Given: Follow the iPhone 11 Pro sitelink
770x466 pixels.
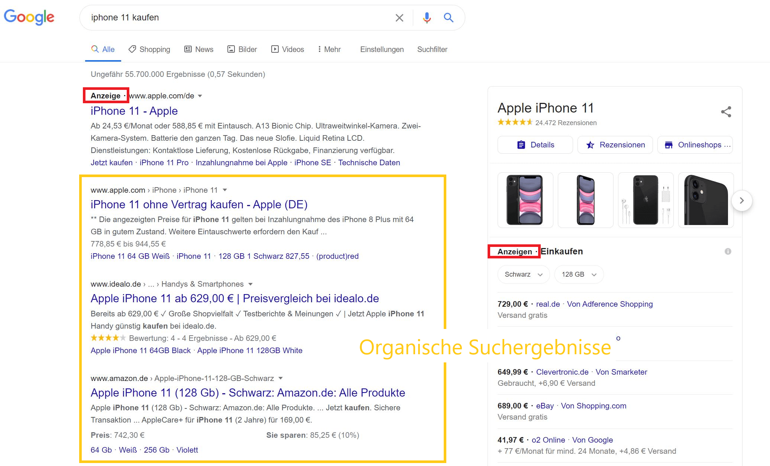Looking at the screenshot, I should click(164, 163).
